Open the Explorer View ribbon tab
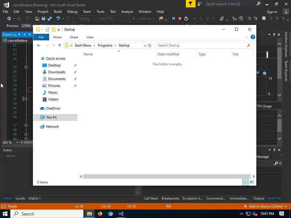This screenshot has width=291, height=218. [x=90, y=37]
